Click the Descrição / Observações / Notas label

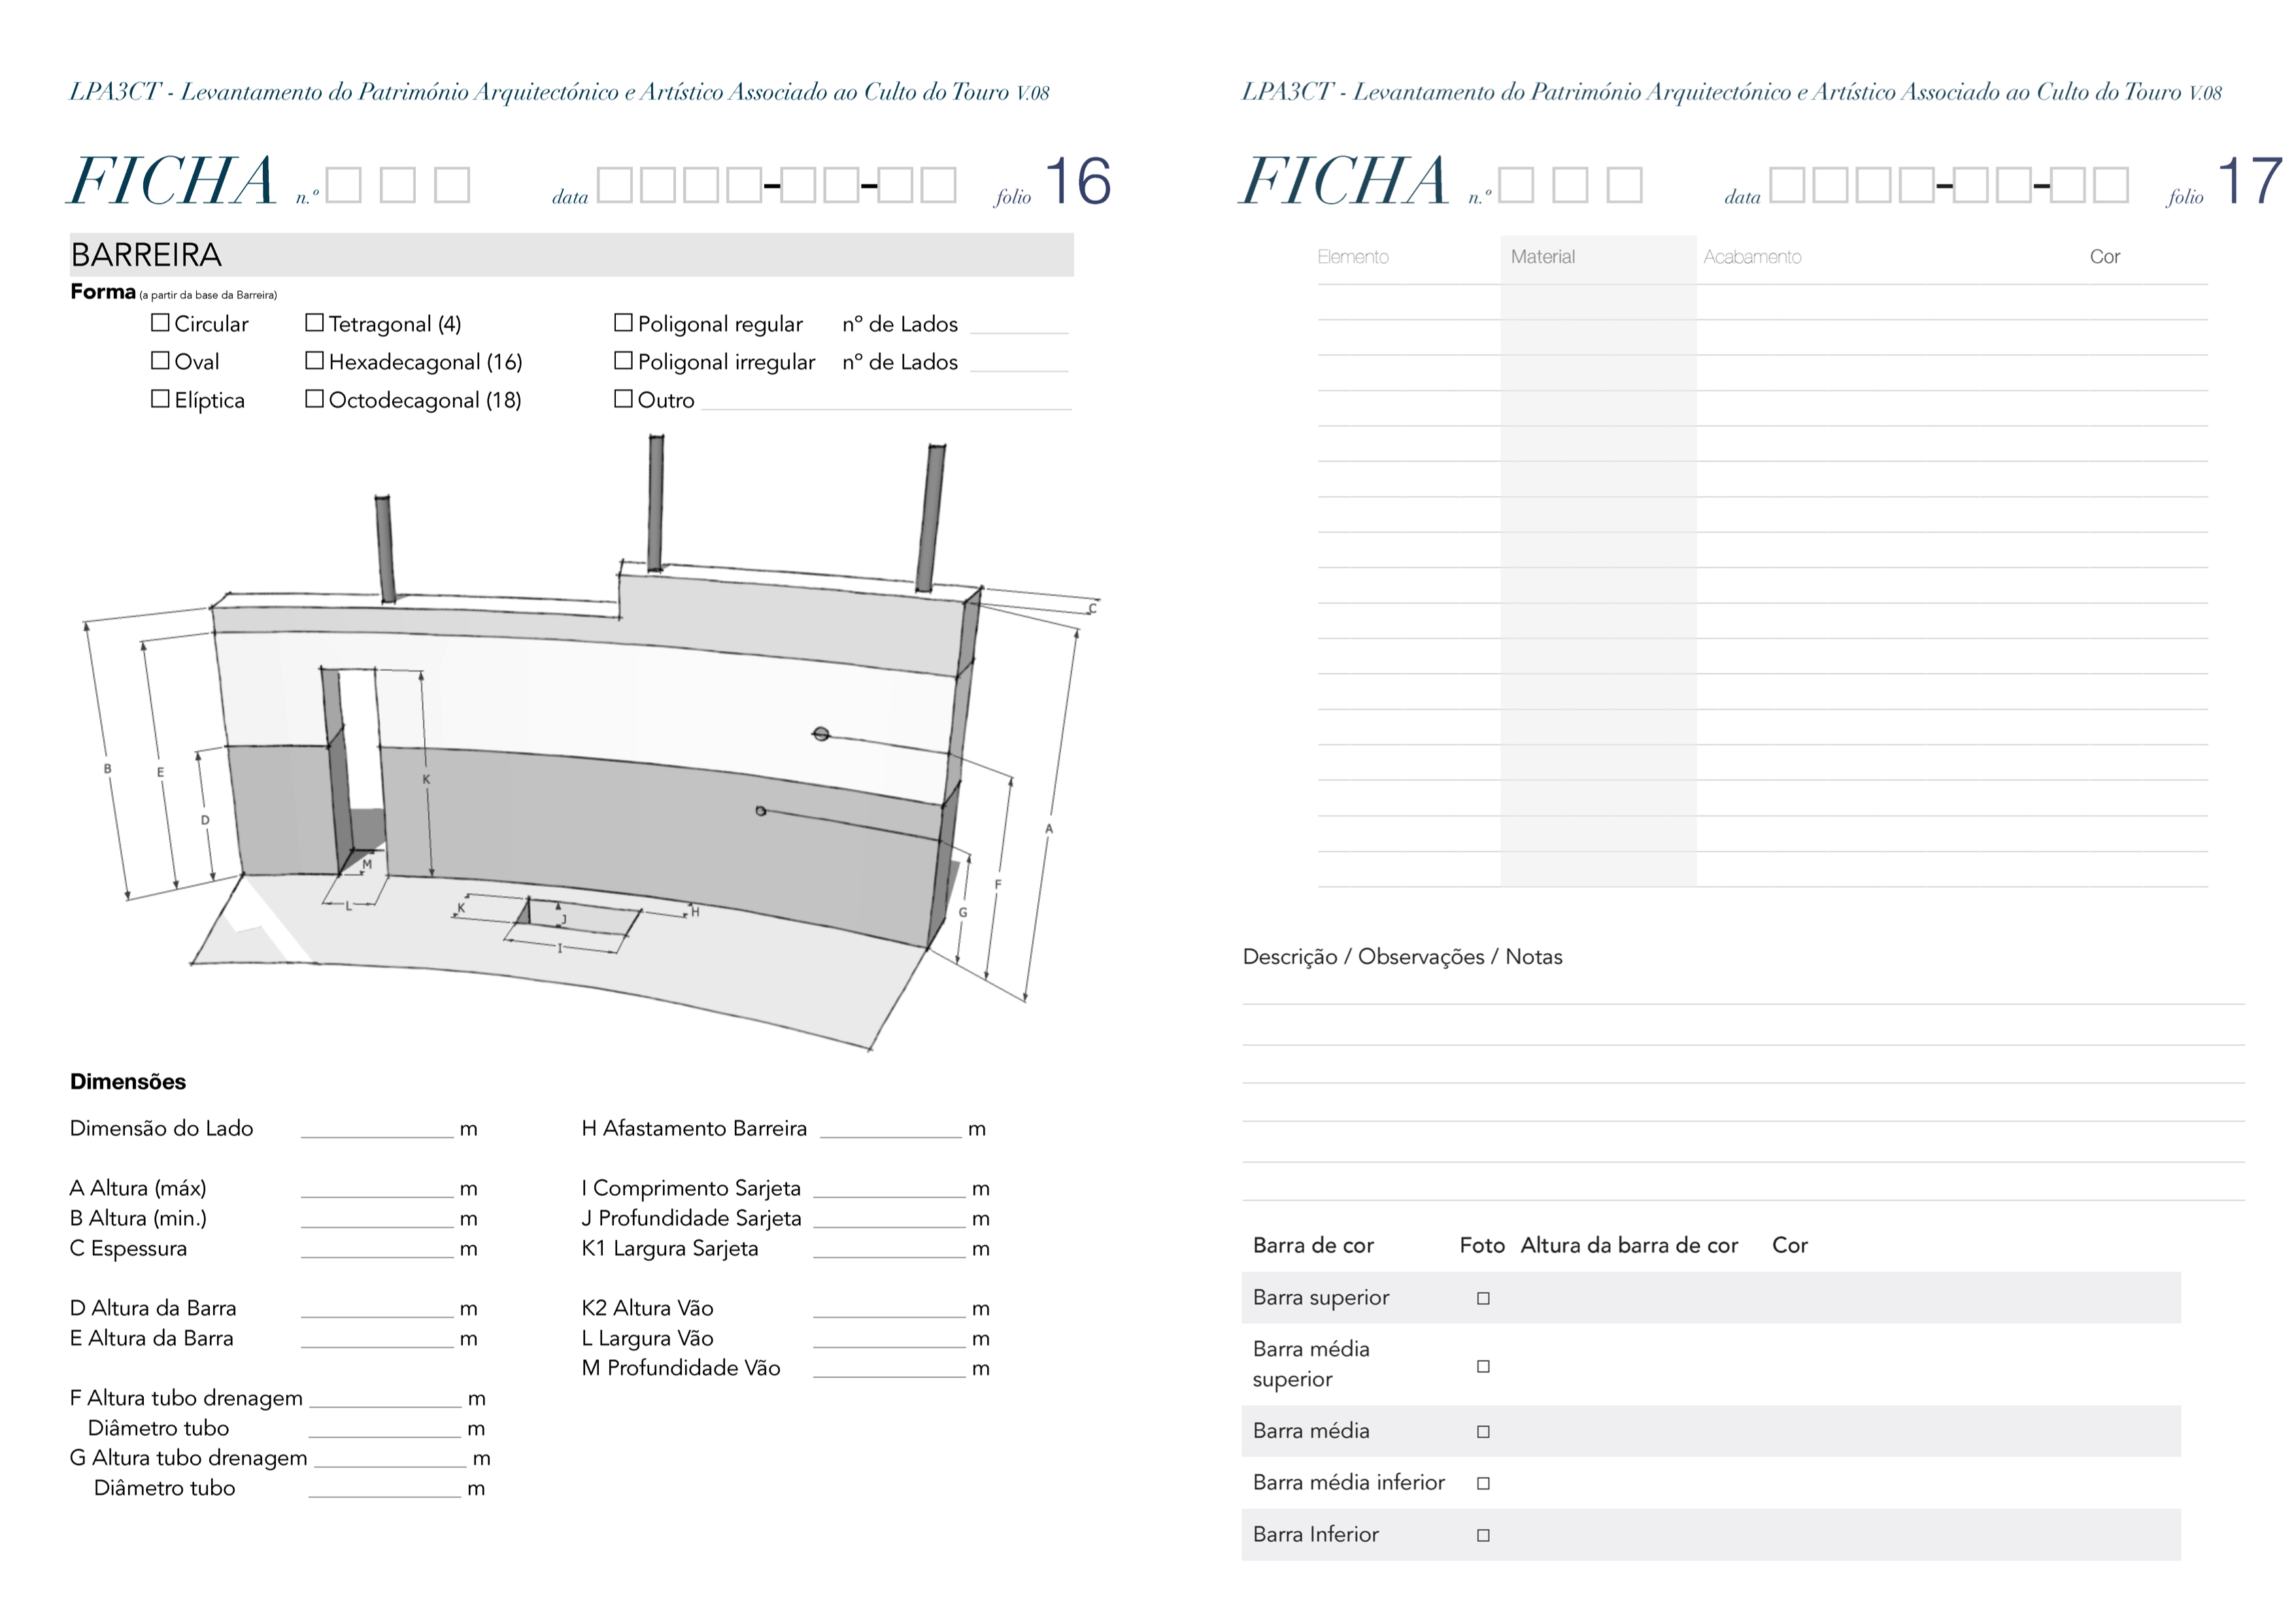1402,957
